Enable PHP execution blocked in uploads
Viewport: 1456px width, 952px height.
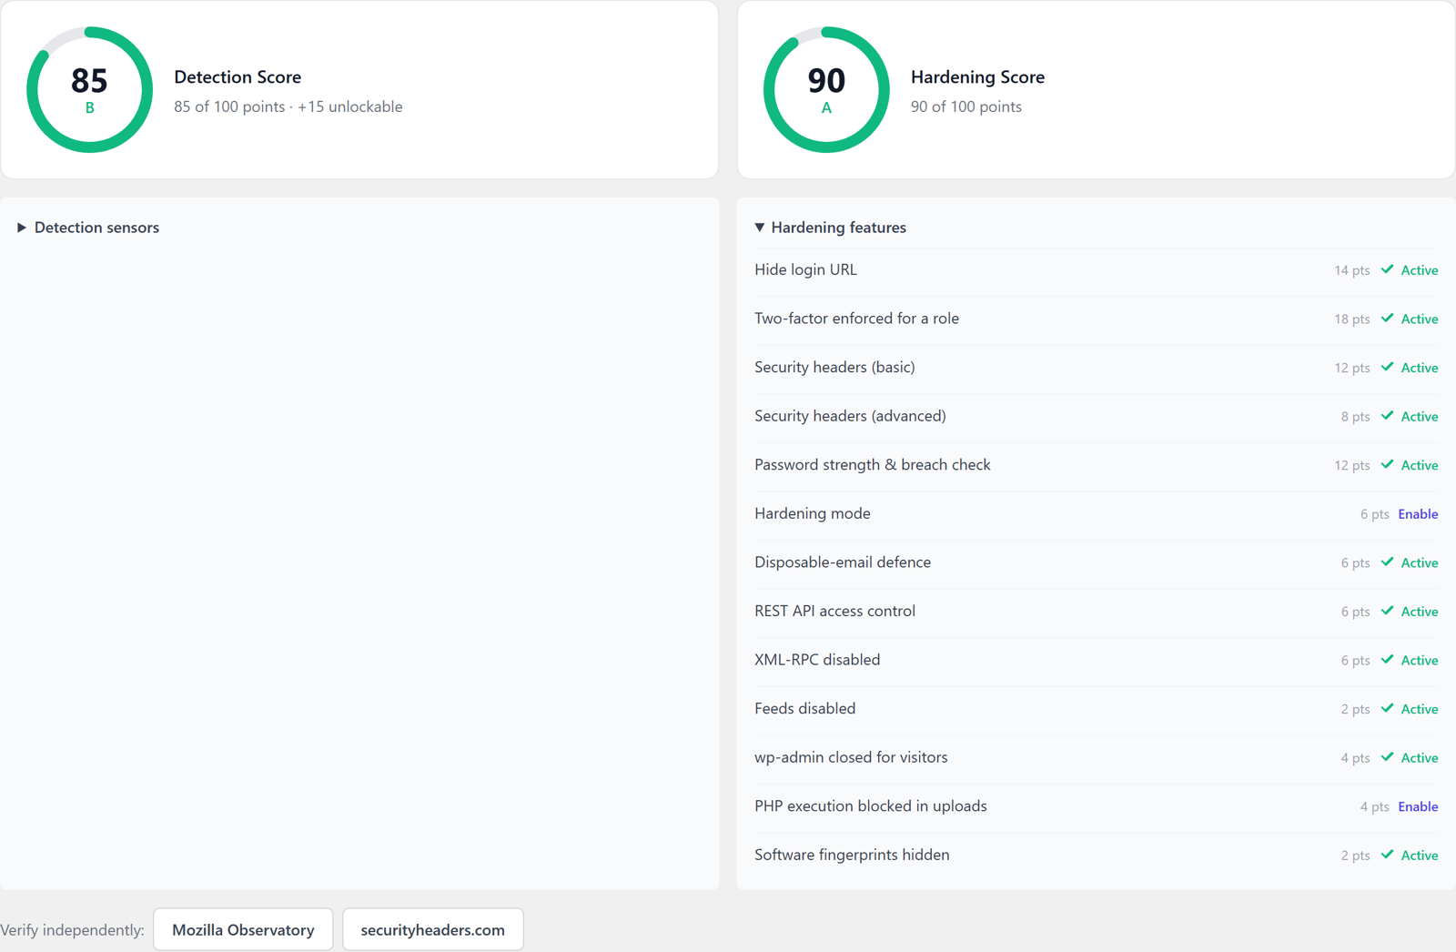click(1418, 806)
